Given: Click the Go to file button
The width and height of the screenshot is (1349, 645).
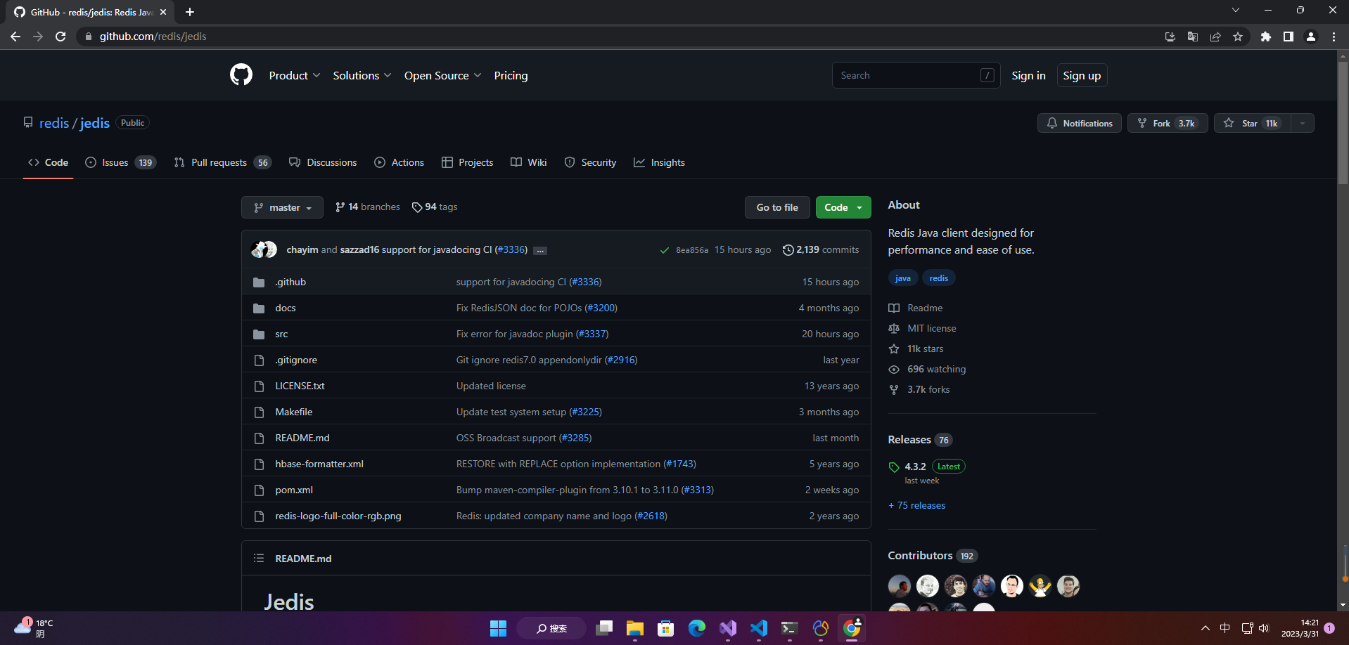Looking at the screenshot, I should pos(777,207).
